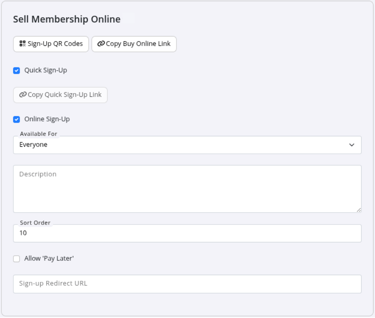Click the chain icon beside Copy Quick Sign-Up
Viewport: 375px width, 318px height.
(x=23, y=95)
